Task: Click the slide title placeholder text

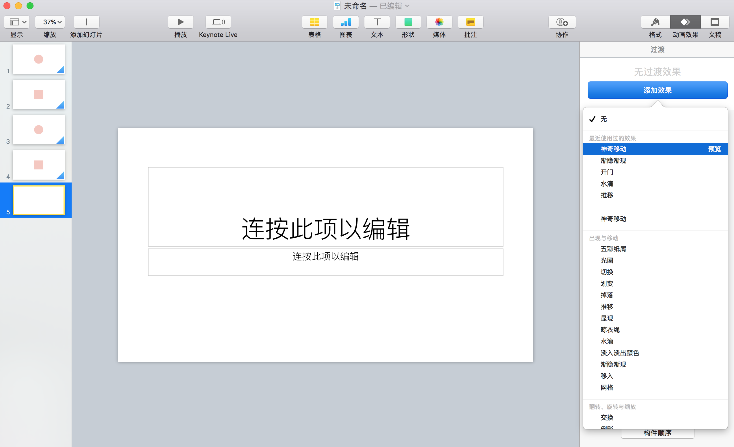Action: (x=326, y=228)
